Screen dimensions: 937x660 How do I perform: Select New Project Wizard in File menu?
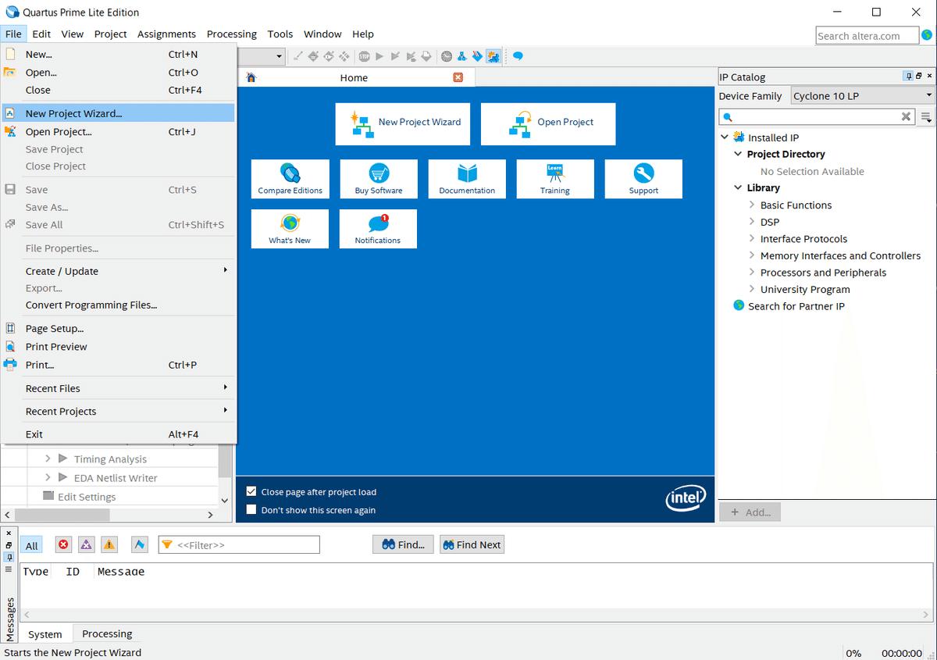(119, 113)
